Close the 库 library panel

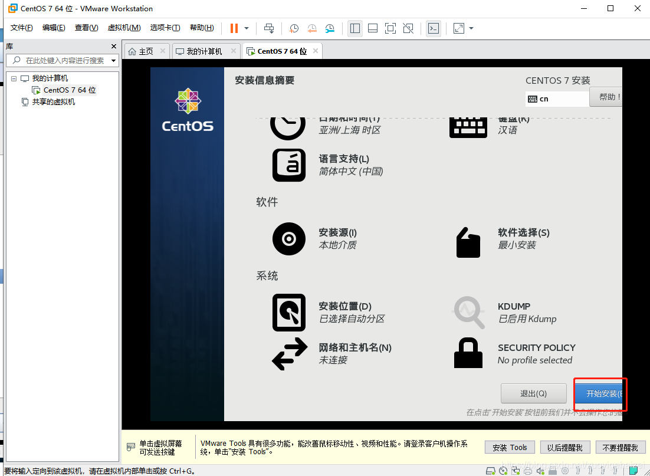point(114,46)
